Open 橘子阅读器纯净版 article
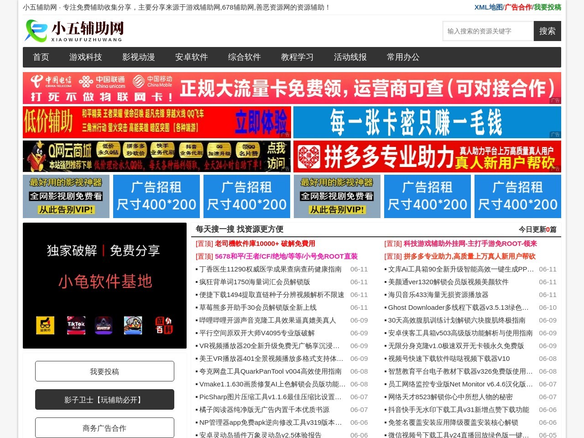The image size is (584, 438). point(264,410)
